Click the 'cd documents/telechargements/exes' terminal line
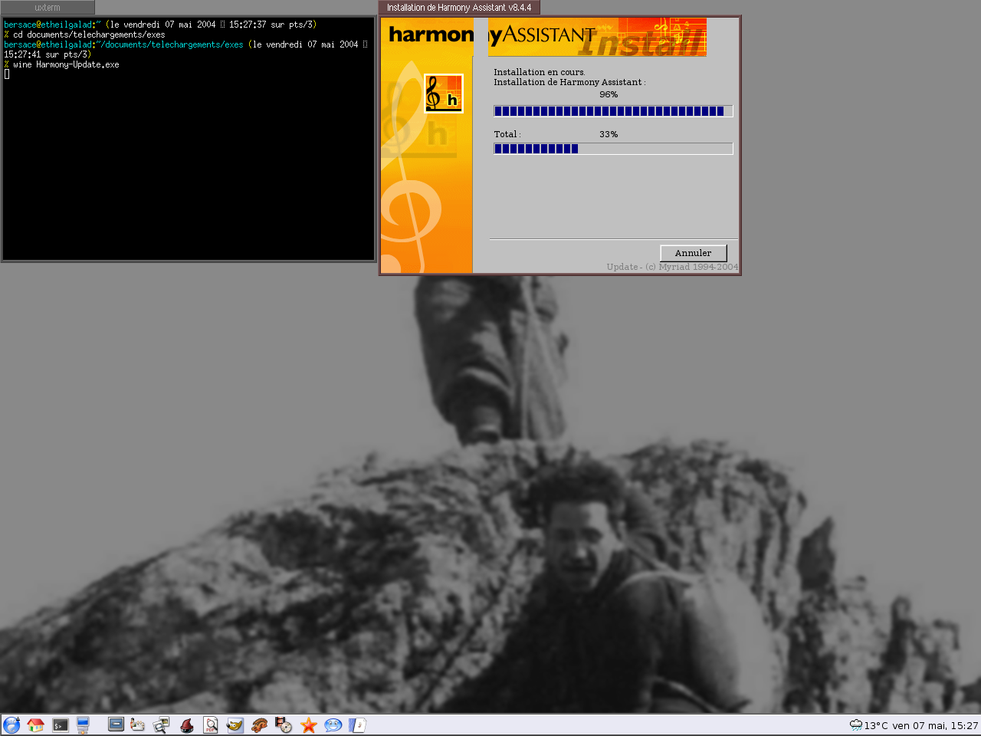 pyautogui.click(x=89, y=34)
